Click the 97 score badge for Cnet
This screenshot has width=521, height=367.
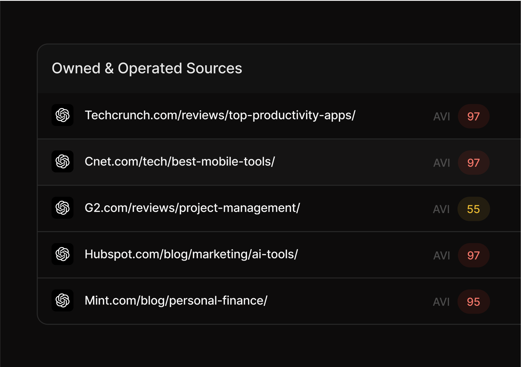pos(473,163)
